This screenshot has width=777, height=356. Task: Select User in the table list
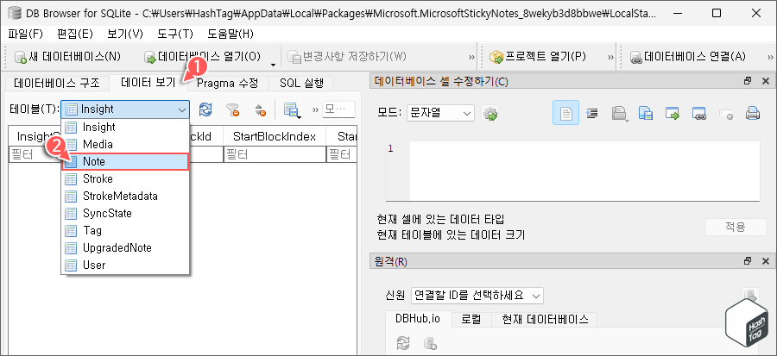(x=125, y=265)
